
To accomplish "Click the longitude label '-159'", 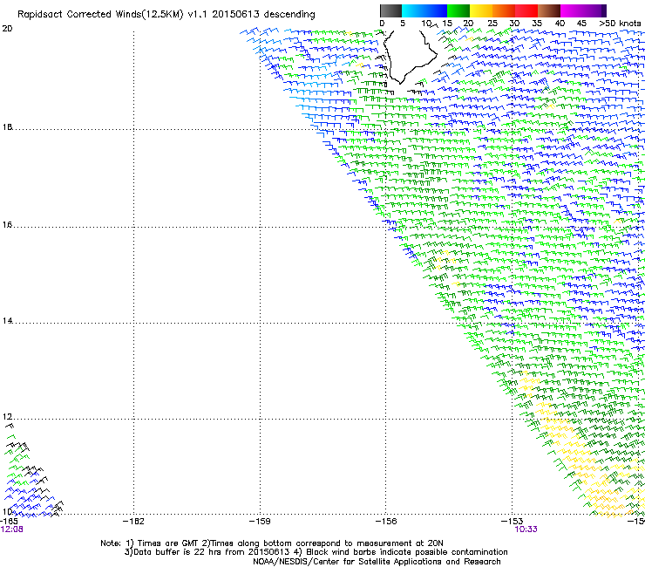I will tap(260, 522).
